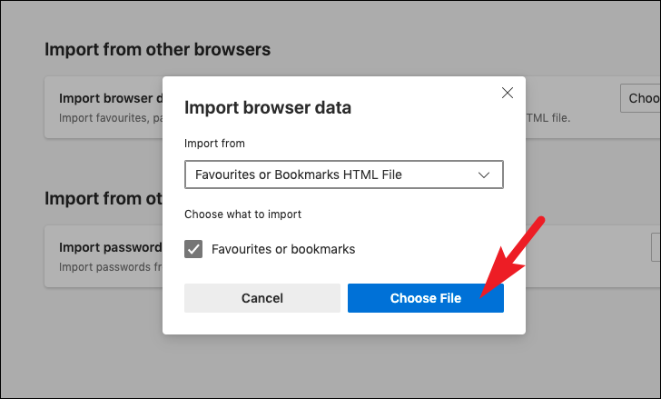Click the partially hidden Choose button behind dialog
The image size is (661, 399).
640,98
